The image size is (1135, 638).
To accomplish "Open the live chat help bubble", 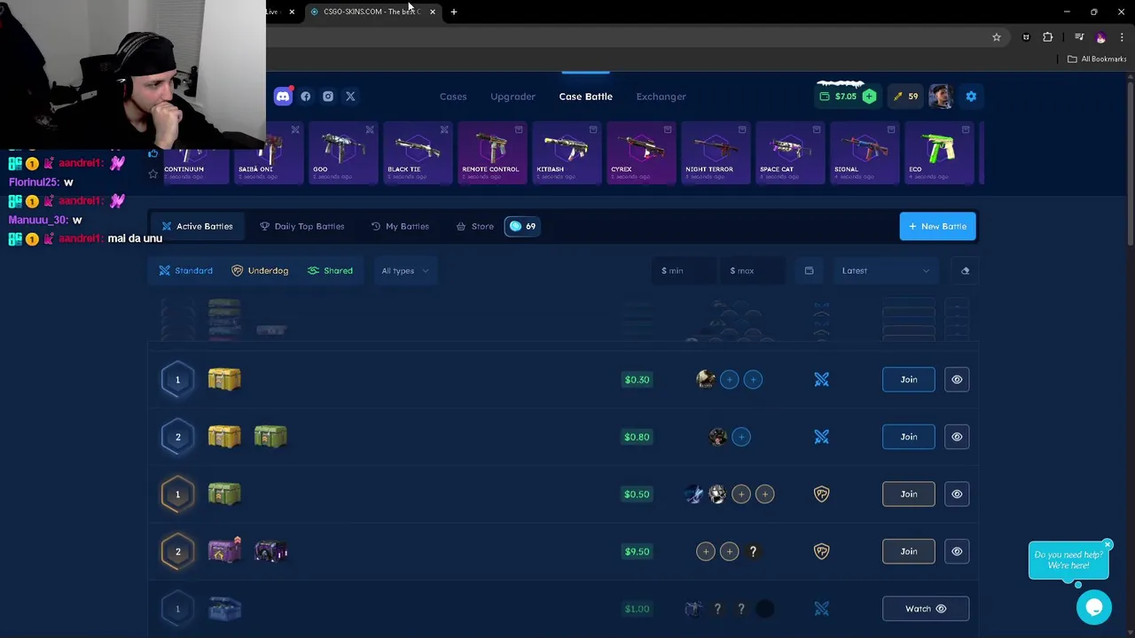I will click(x=1094, y=607).
